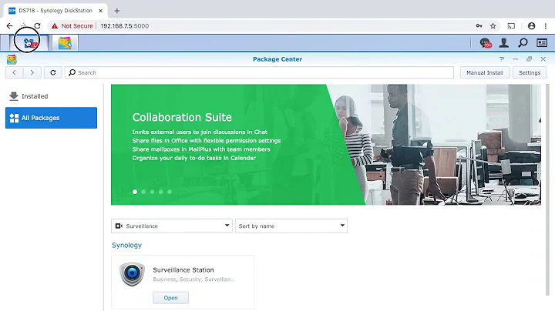
Task: Go forward in Package Center
Action: 32,72
